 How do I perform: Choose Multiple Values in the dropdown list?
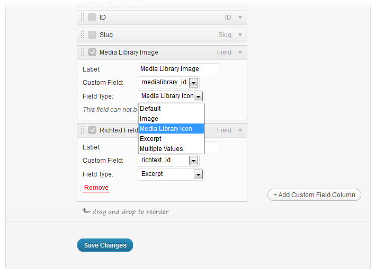pos(171,149)
